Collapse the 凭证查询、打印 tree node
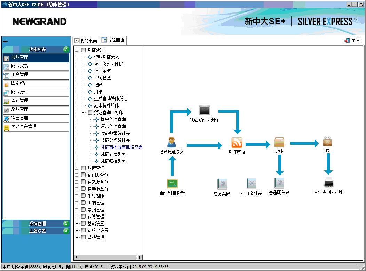 tap(83, 112)
